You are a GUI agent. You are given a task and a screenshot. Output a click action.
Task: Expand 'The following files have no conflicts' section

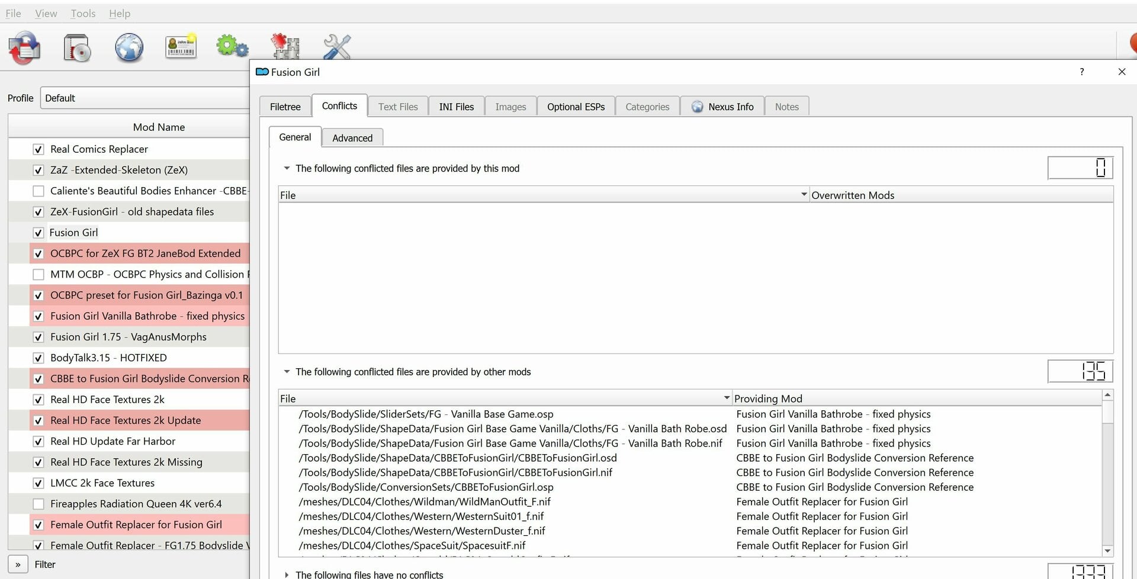pos(287,574)
